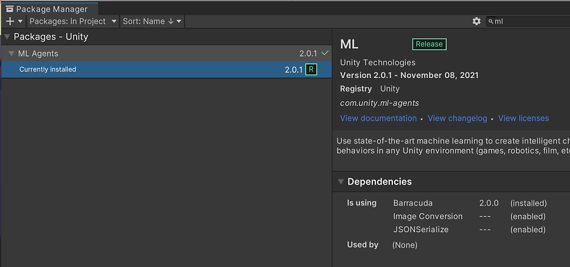
Task: Click the green installed checkmark icon
Action: 325,53
